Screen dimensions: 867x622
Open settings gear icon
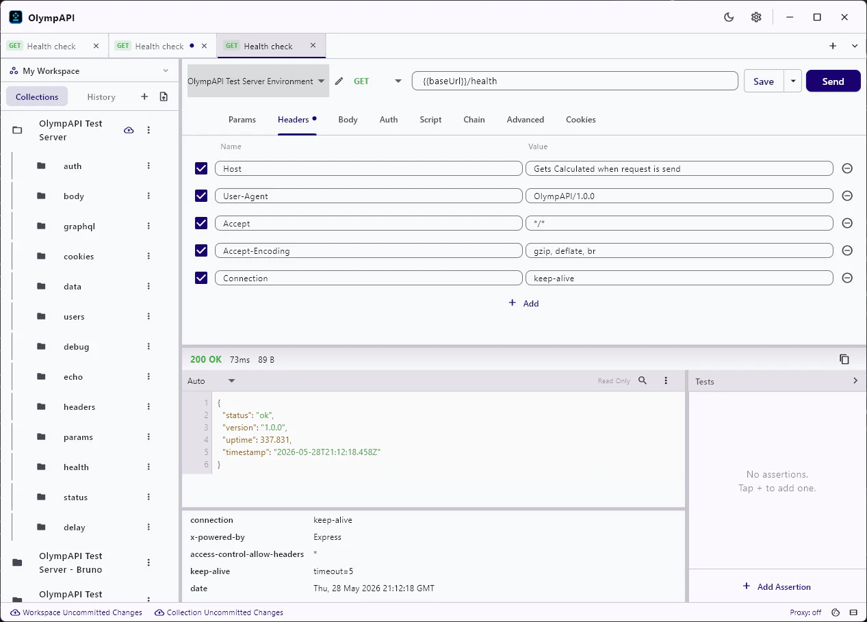pyautogui.click(x=756, y=17)
